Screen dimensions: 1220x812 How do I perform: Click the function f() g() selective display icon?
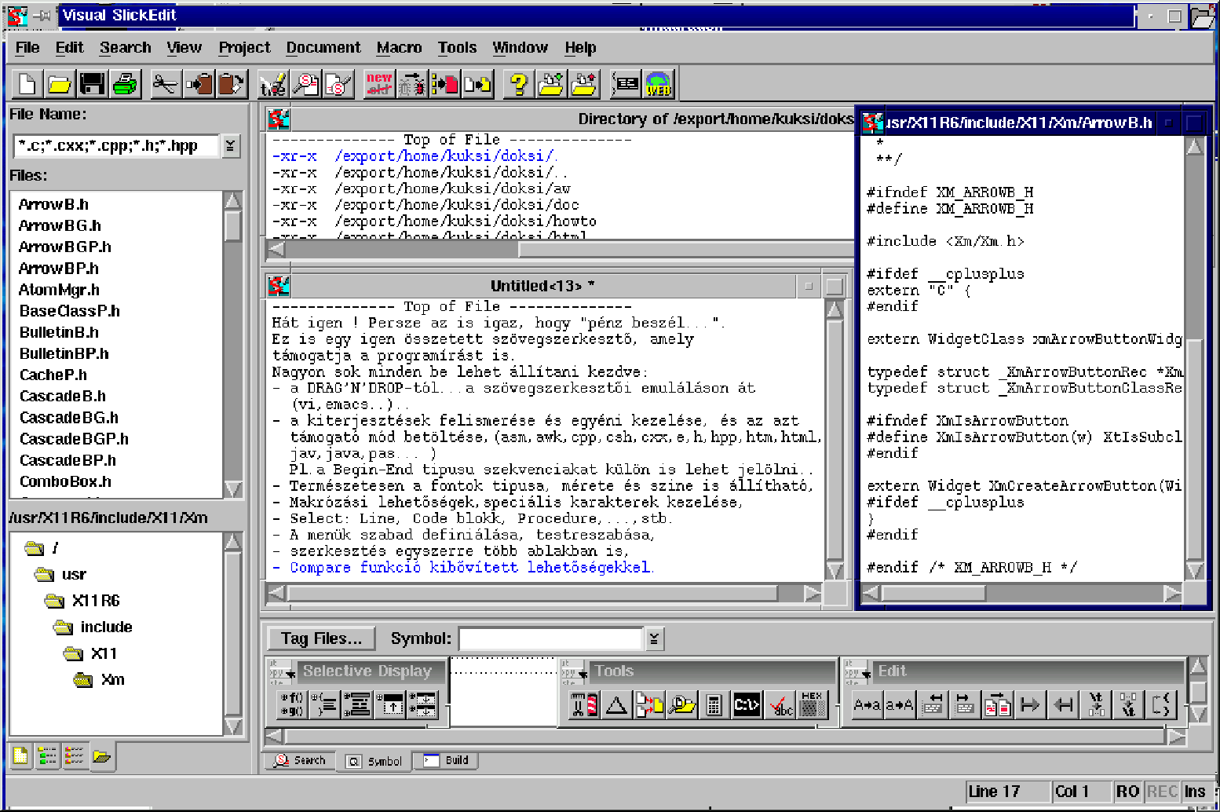tap(291, 704)
